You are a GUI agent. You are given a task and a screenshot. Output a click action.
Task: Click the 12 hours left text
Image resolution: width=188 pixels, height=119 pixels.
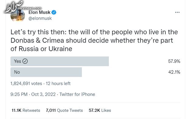click(58, 83)
